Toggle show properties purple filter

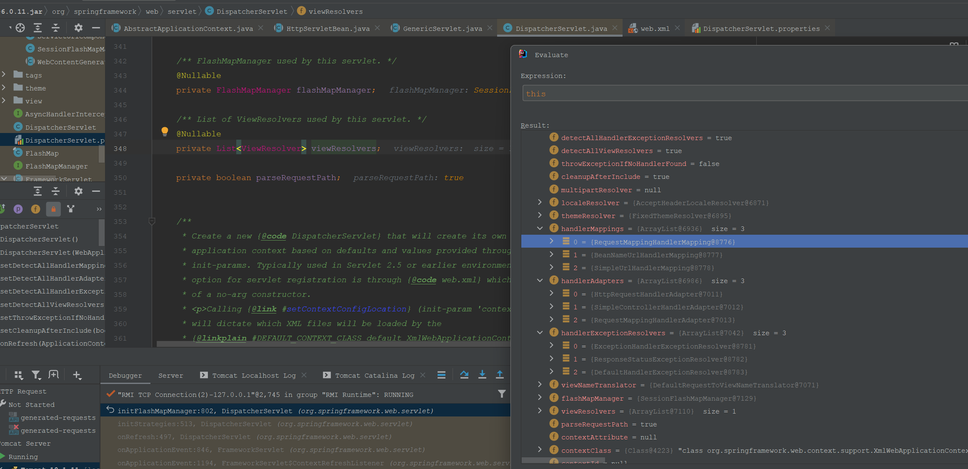tap(18, 209)
